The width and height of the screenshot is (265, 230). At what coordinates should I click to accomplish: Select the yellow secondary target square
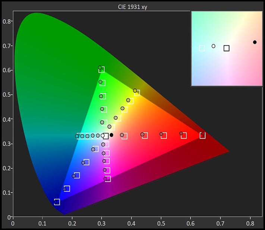(137, 92)
